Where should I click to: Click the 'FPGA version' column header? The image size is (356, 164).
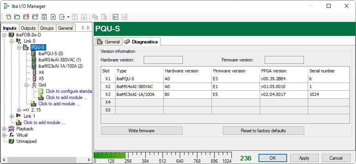(284, 71)
